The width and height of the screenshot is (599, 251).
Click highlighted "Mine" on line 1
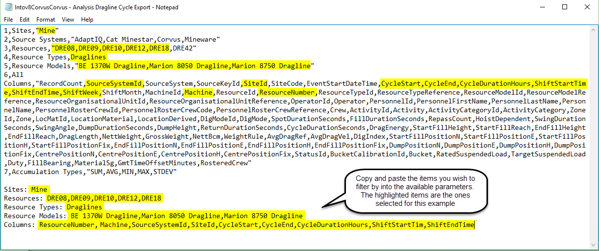pos(47,30)
